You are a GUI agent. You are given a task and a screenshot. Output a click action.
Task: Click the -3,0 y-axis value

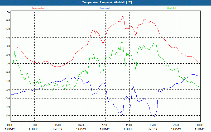point(8,98)
